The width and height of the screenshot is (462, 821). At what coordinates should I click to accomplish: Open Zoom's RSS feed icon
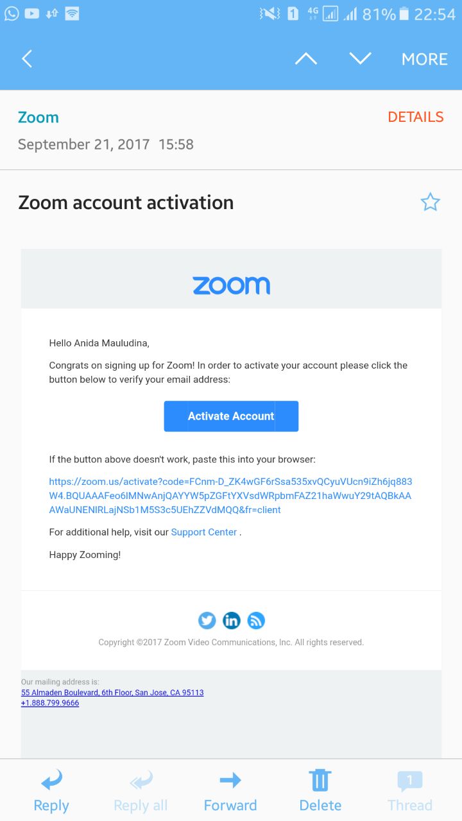(x=256, y=620)
